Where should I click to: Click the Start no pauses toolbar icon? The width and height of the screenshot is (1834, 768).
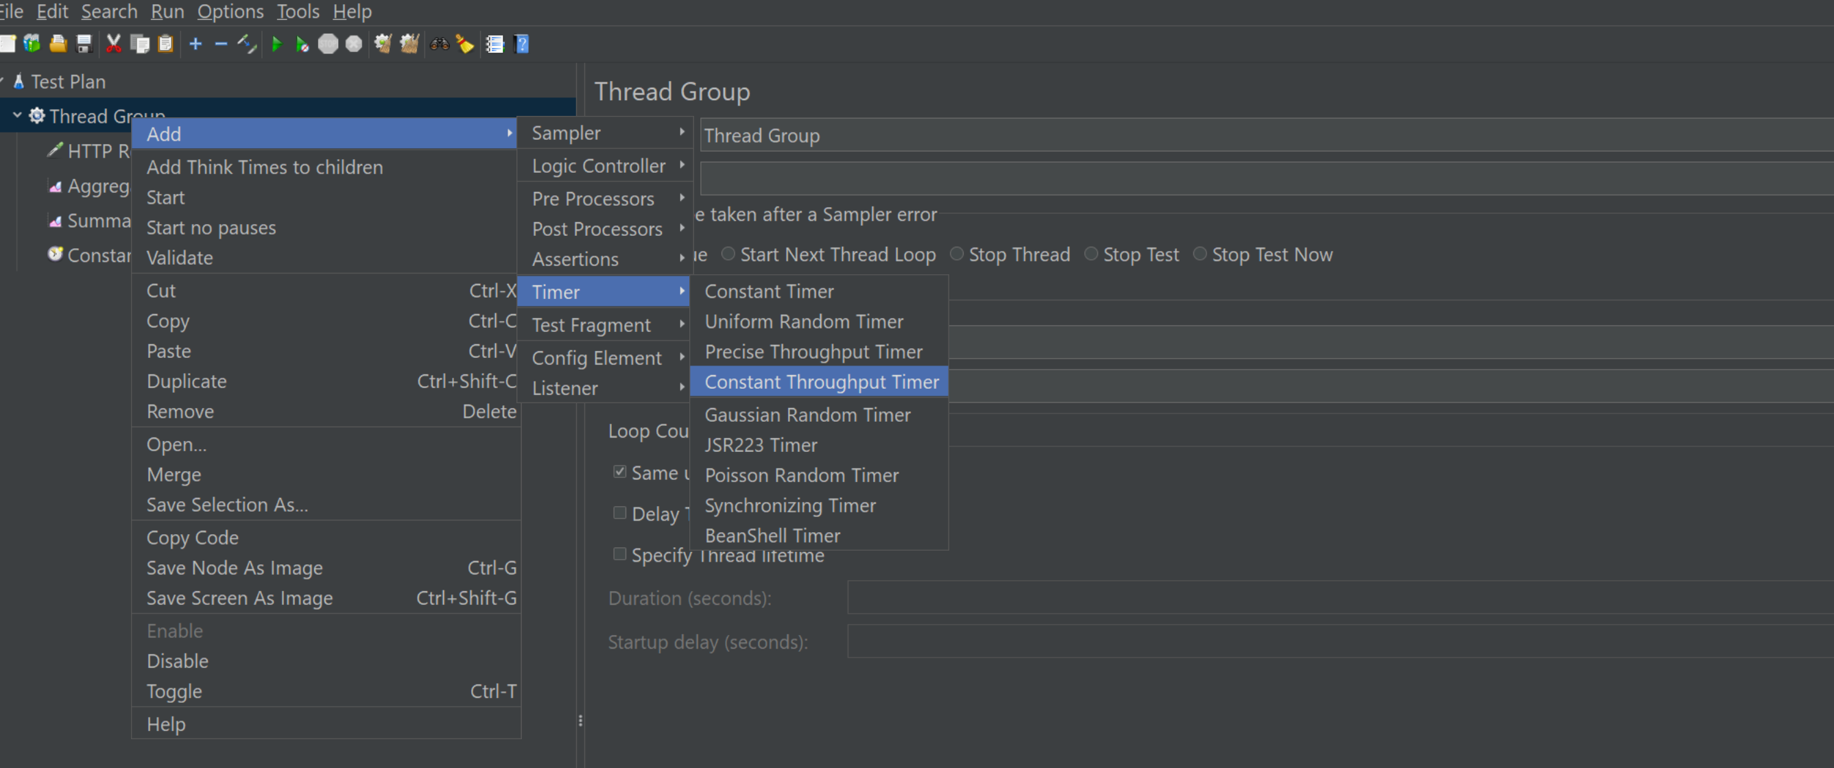coord(302,44)
